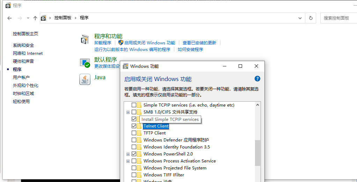Click the Refresh button beside address bar
The image size is (357, 182).
311,18
